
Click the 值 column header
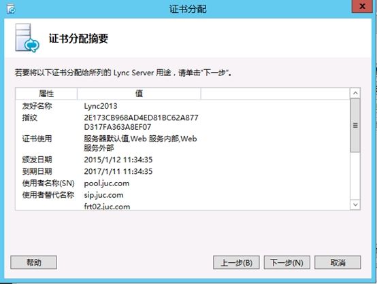coord(139,93)
